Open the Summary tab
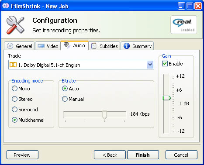 pyautogui.click(x=137, y=46)
